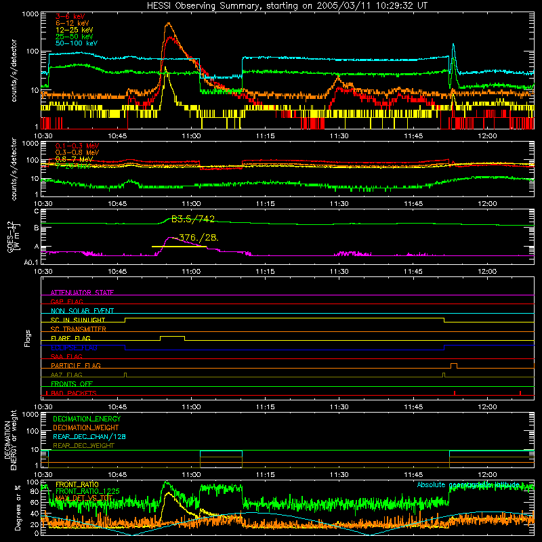542x542 pixels.
Task: Click the 'GOES-12' vertical axis label
Action: [10, 237]
